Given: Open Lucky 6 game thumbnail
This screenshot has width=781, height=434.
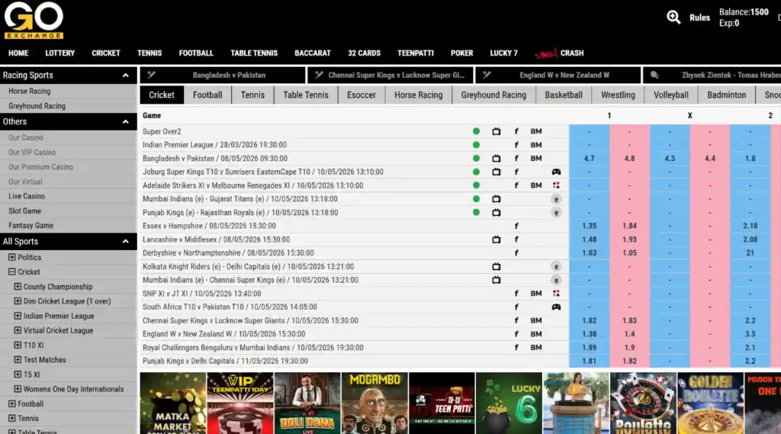Looking at the screenshot, I should (509, 403).
